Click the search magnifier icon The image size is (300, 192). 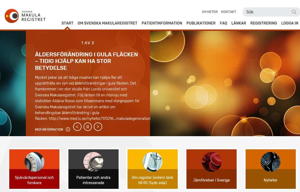pos(294,12)
